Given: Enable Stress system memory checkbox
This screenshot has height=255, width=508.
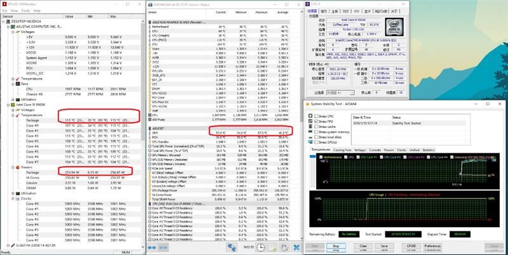Looking at the screenshot, I should click(316, 132).
